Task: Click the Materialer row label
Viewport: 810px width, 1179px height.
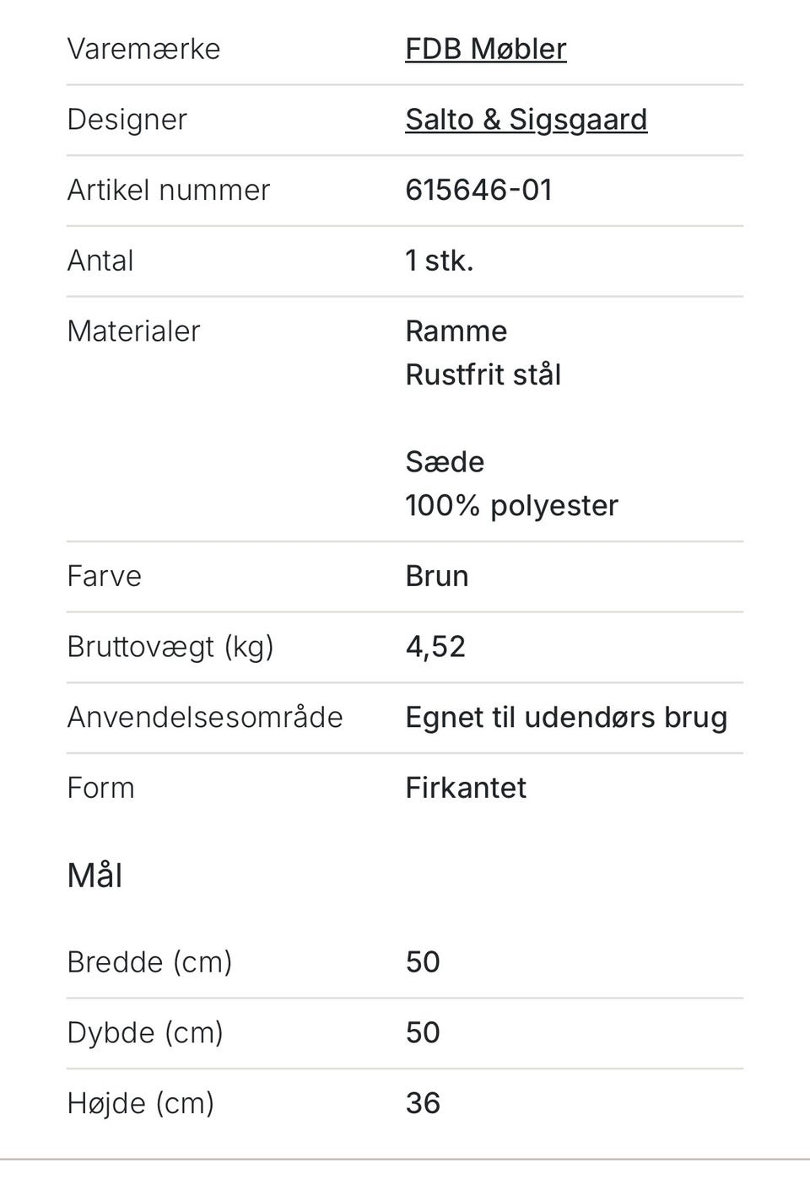Action: [133, 331]
